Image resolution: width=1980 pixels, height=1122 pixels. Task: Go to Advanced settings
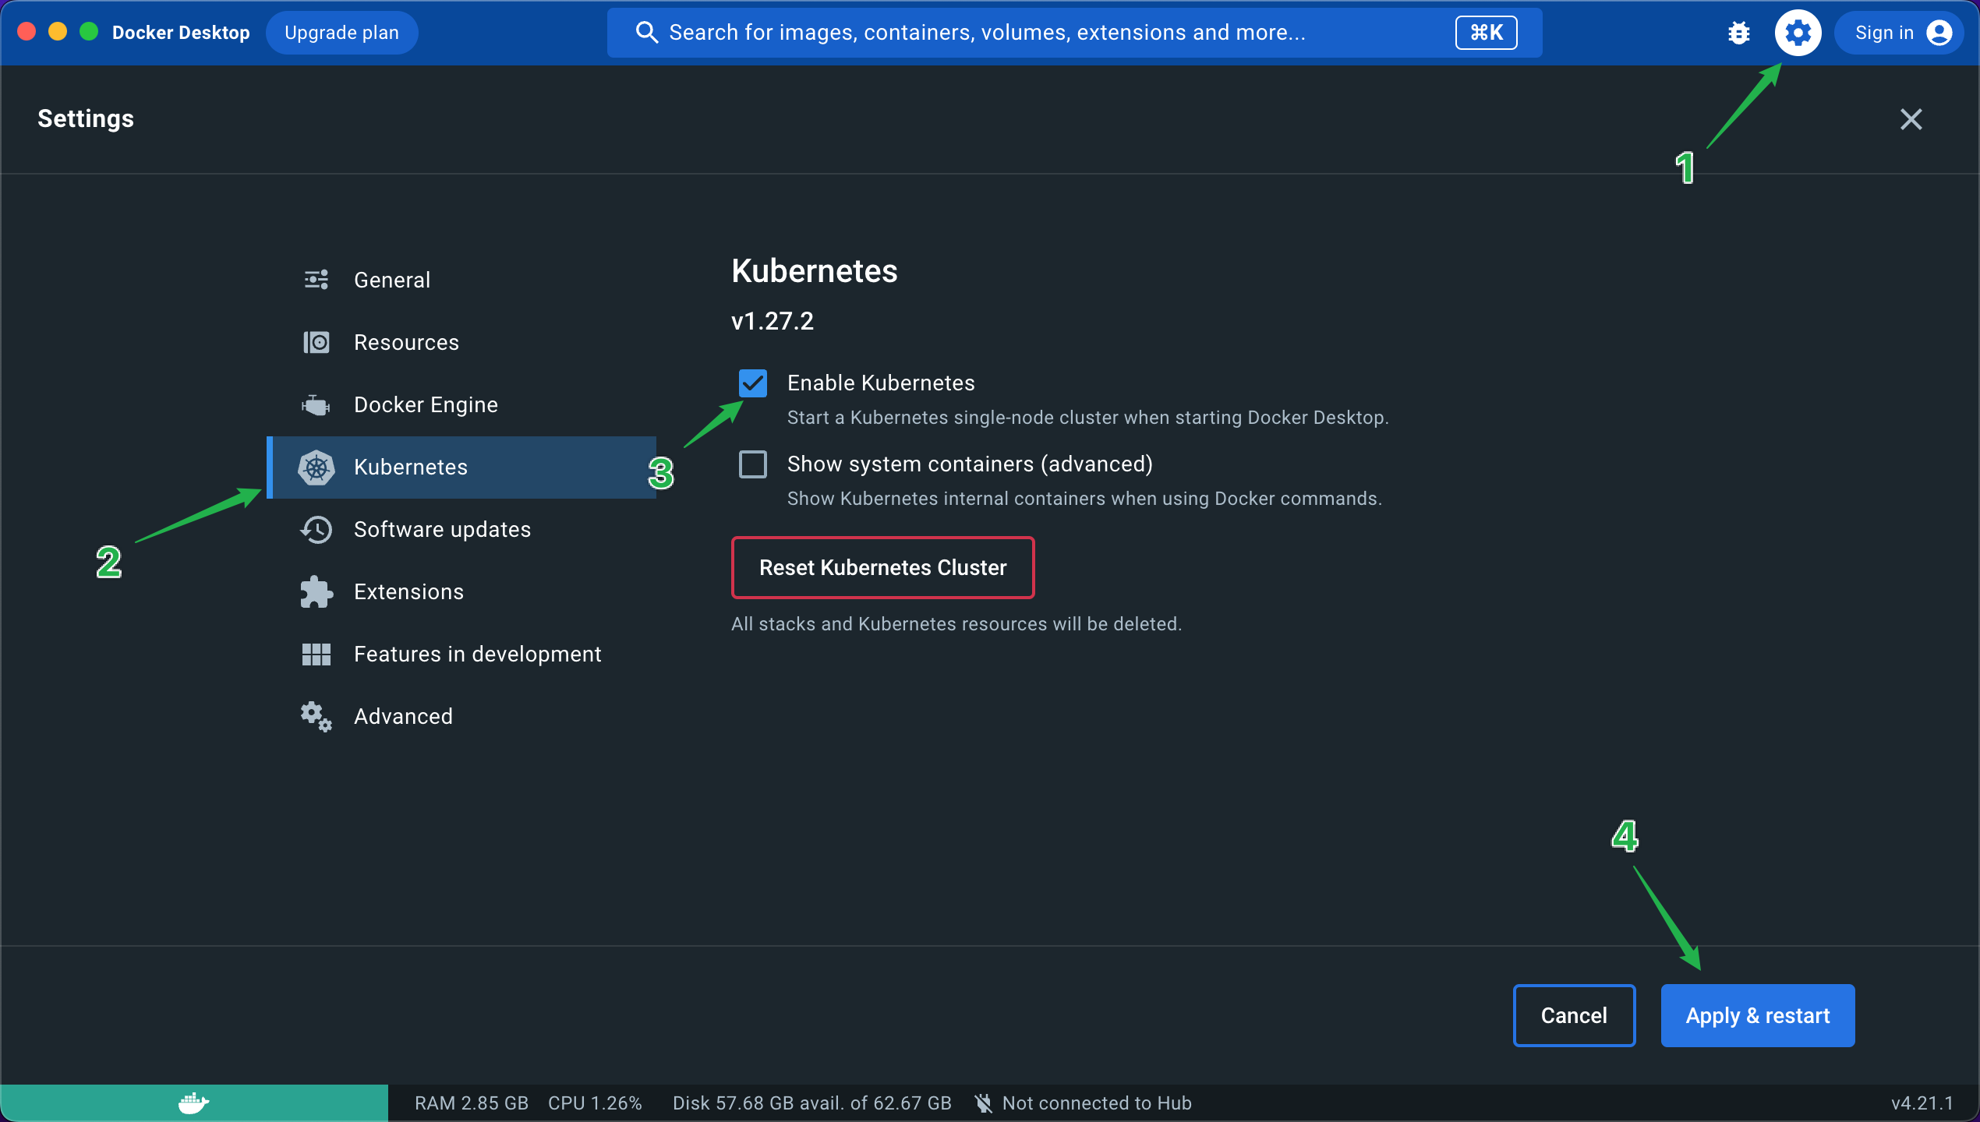click(x=402, y=717)
